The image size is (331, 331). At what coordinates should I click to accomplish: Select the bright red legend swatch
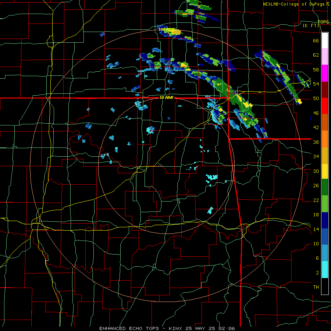tap(325, 106)
